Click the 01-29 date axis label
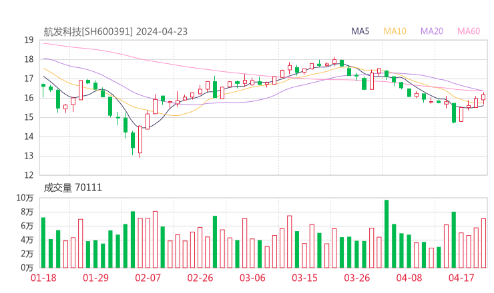 (95, 278)
